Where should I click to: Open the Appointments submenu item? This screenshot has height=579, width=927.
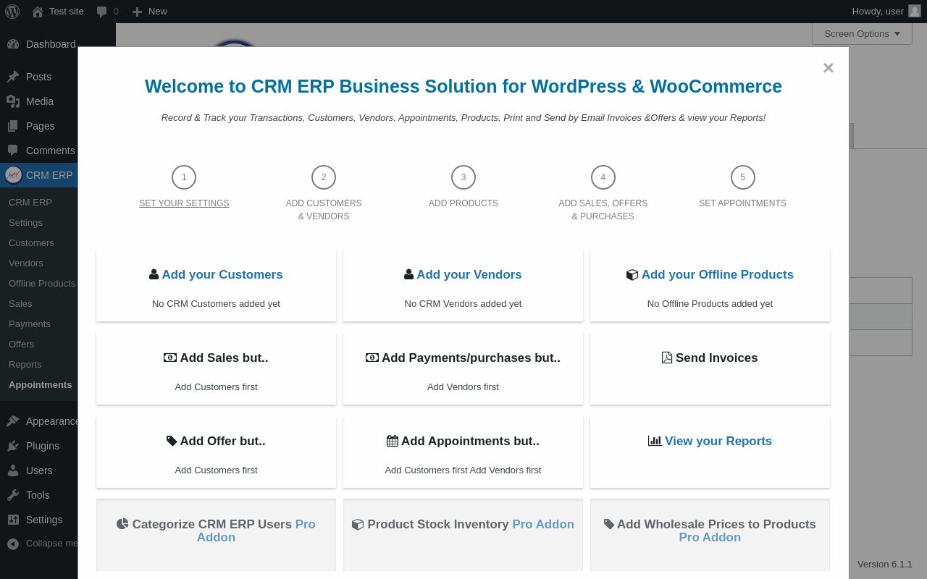(x=41, y=385)
